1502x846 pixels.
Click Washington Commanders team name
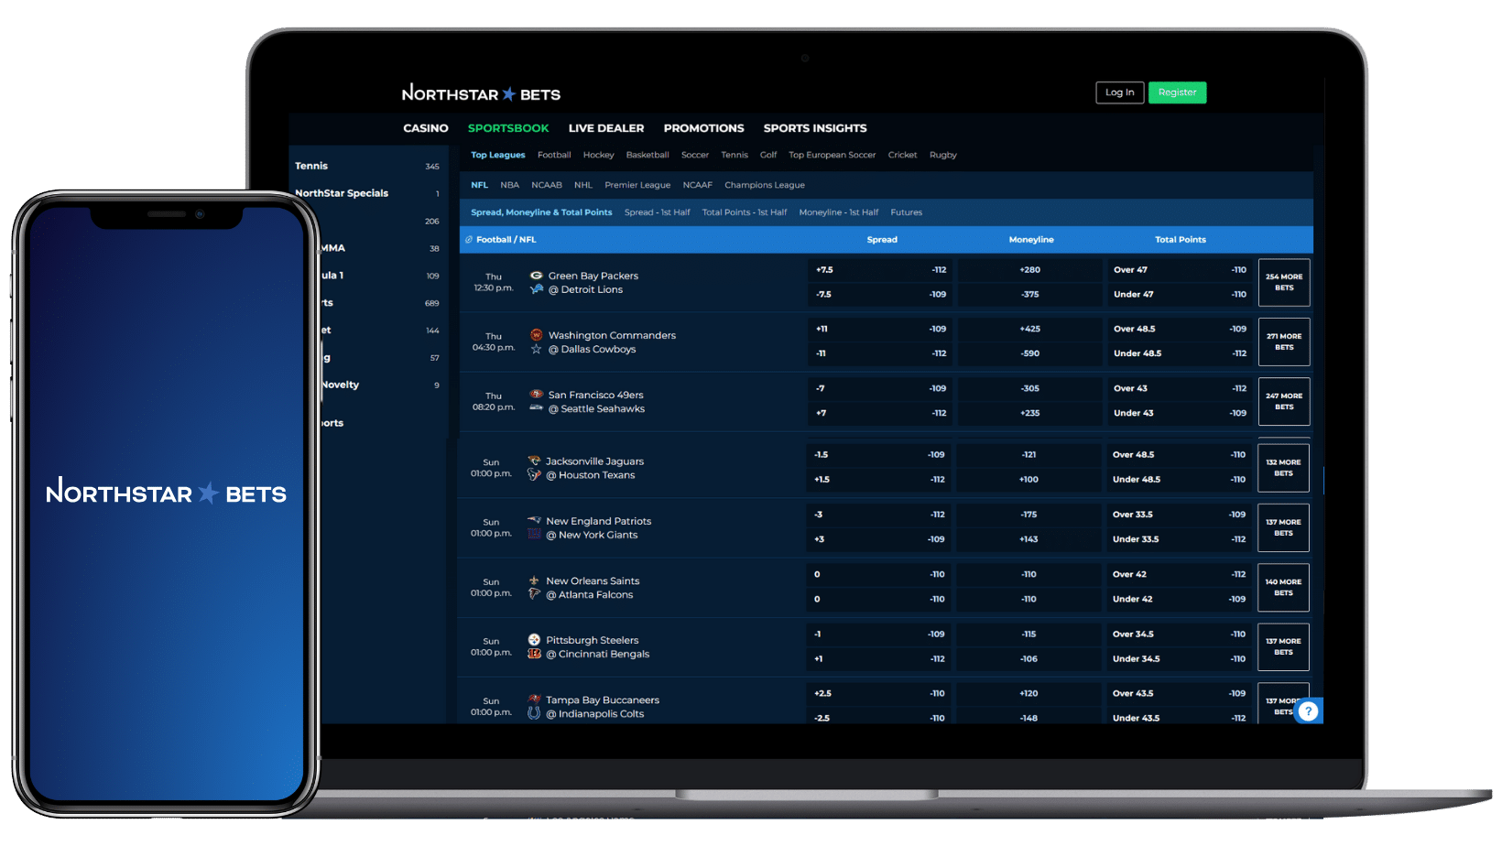click(612, 335)
